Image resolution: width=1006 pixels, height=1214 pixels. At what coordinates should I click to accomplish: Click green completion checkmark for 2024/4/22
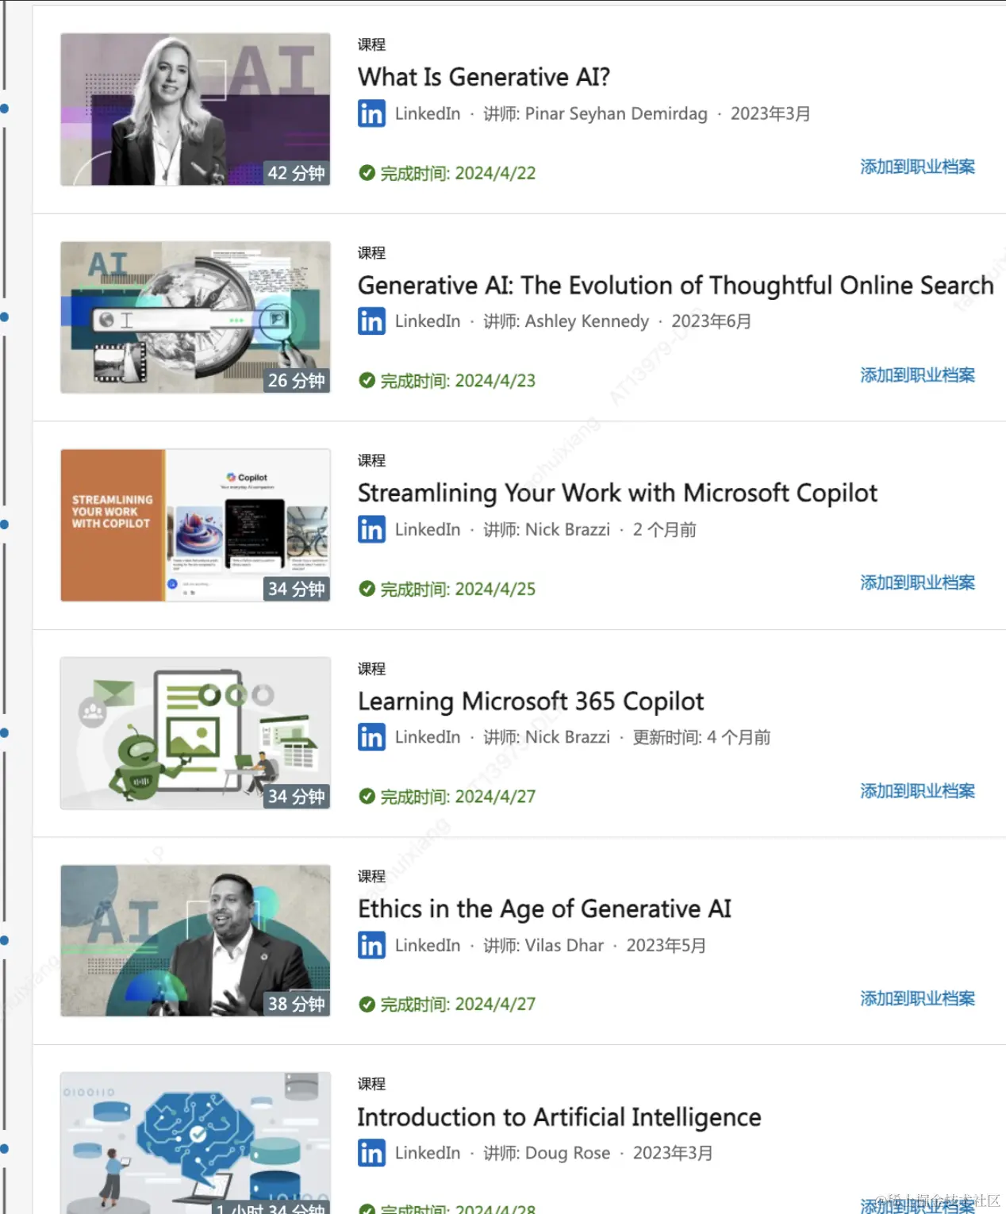click(x=367, y=173)
